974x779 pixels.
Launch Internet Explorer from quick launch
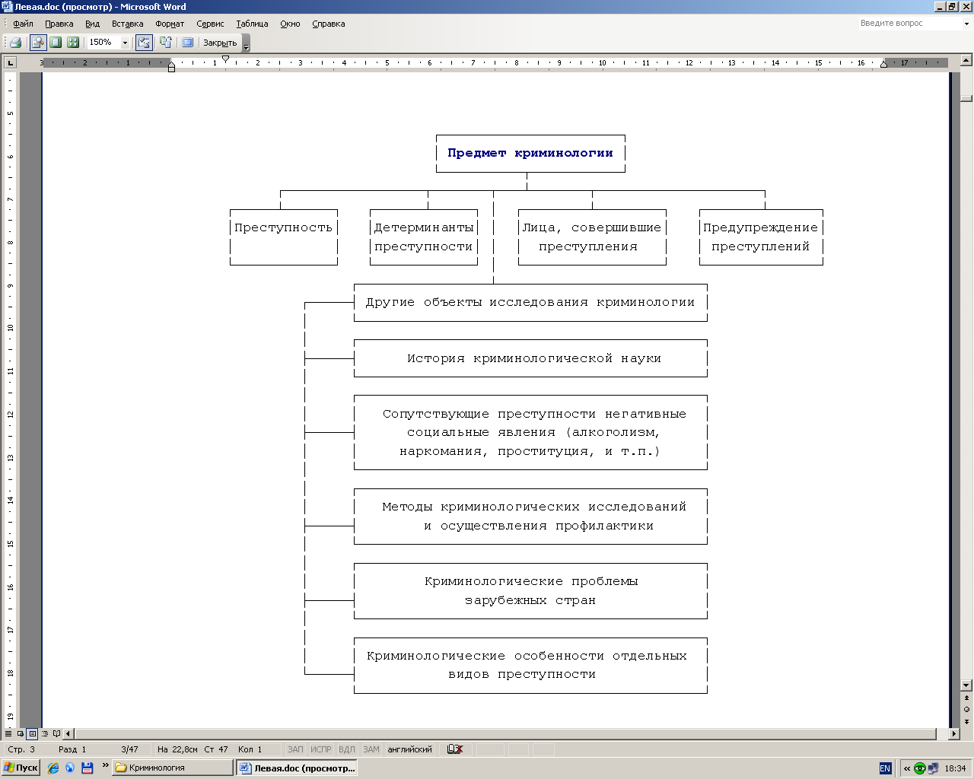click(53, 768)
